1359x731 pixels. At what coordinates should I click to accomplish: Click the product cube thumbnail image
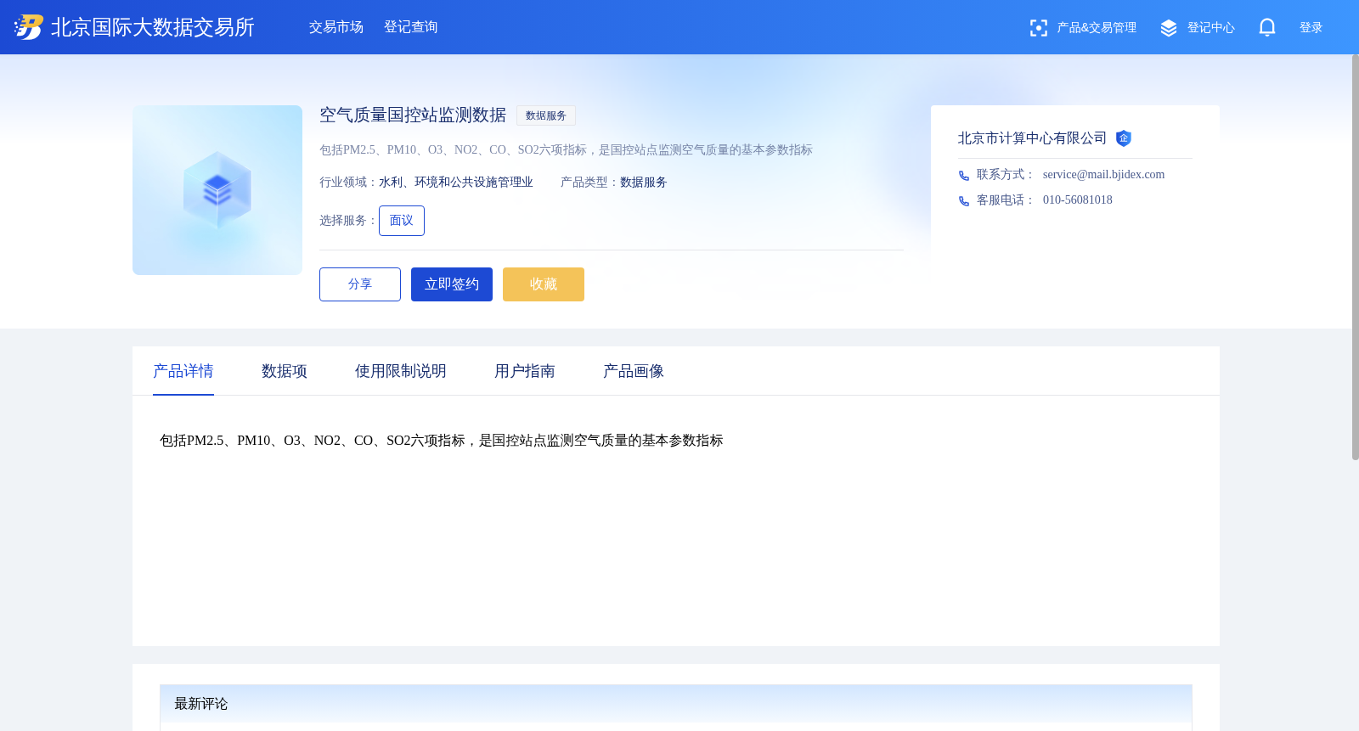(x=217, y=190)
